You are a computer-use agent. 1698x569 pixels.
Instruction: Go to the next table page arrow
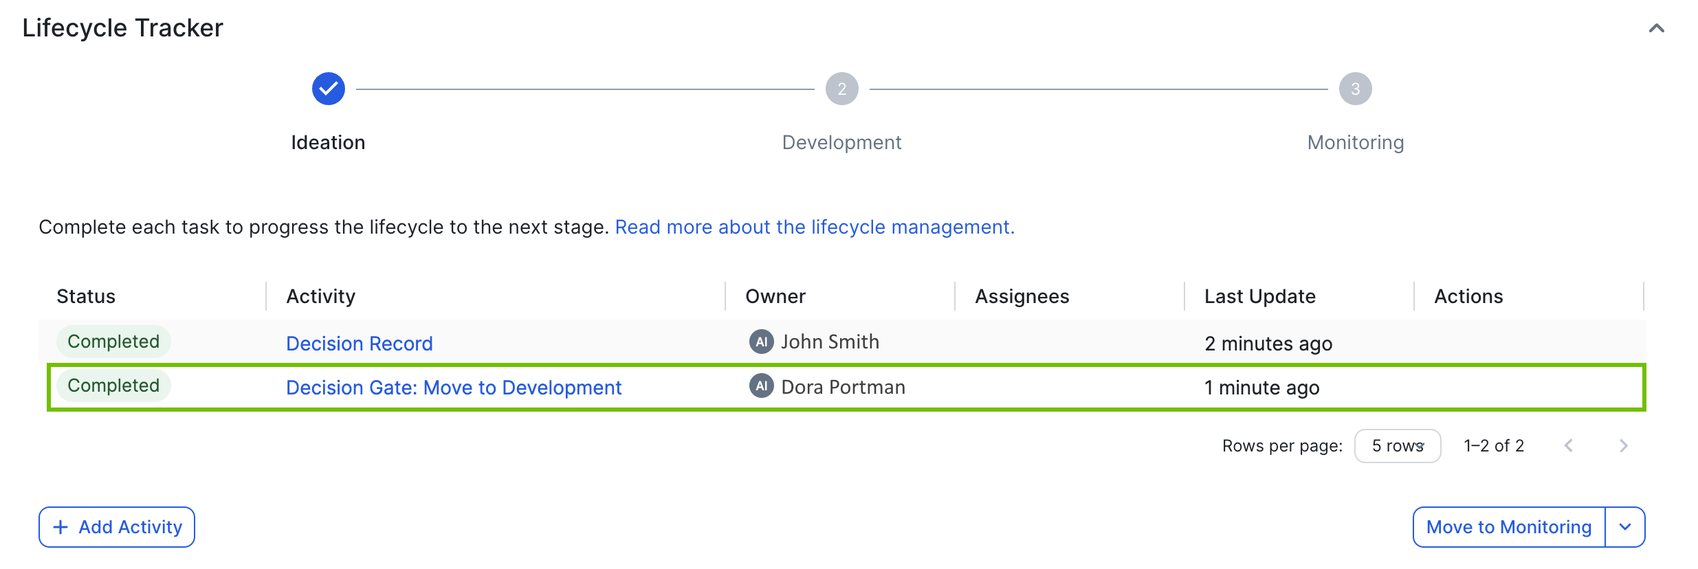coord(1623,446)
